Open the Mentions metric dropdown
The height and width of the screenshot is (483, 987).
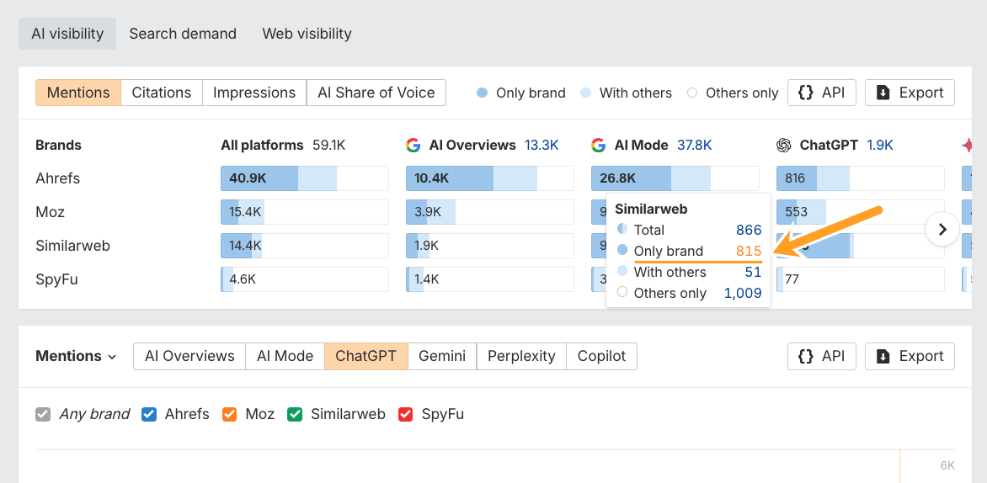(76, 356)
